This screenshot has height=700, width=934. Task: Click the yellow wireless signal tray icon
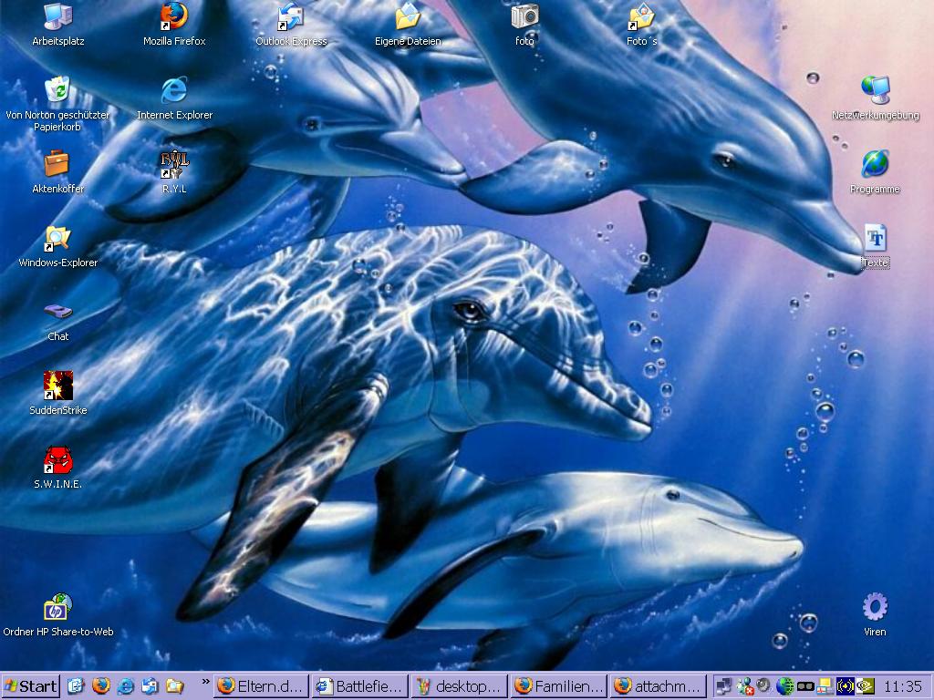(x=846, y=686)
